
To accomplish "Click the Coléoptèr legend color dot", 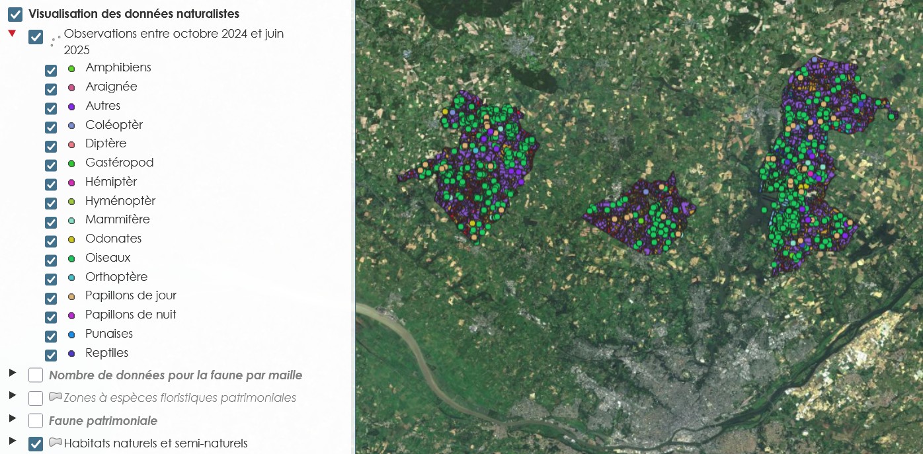I will pyautogui.click(x=71, y=126).
